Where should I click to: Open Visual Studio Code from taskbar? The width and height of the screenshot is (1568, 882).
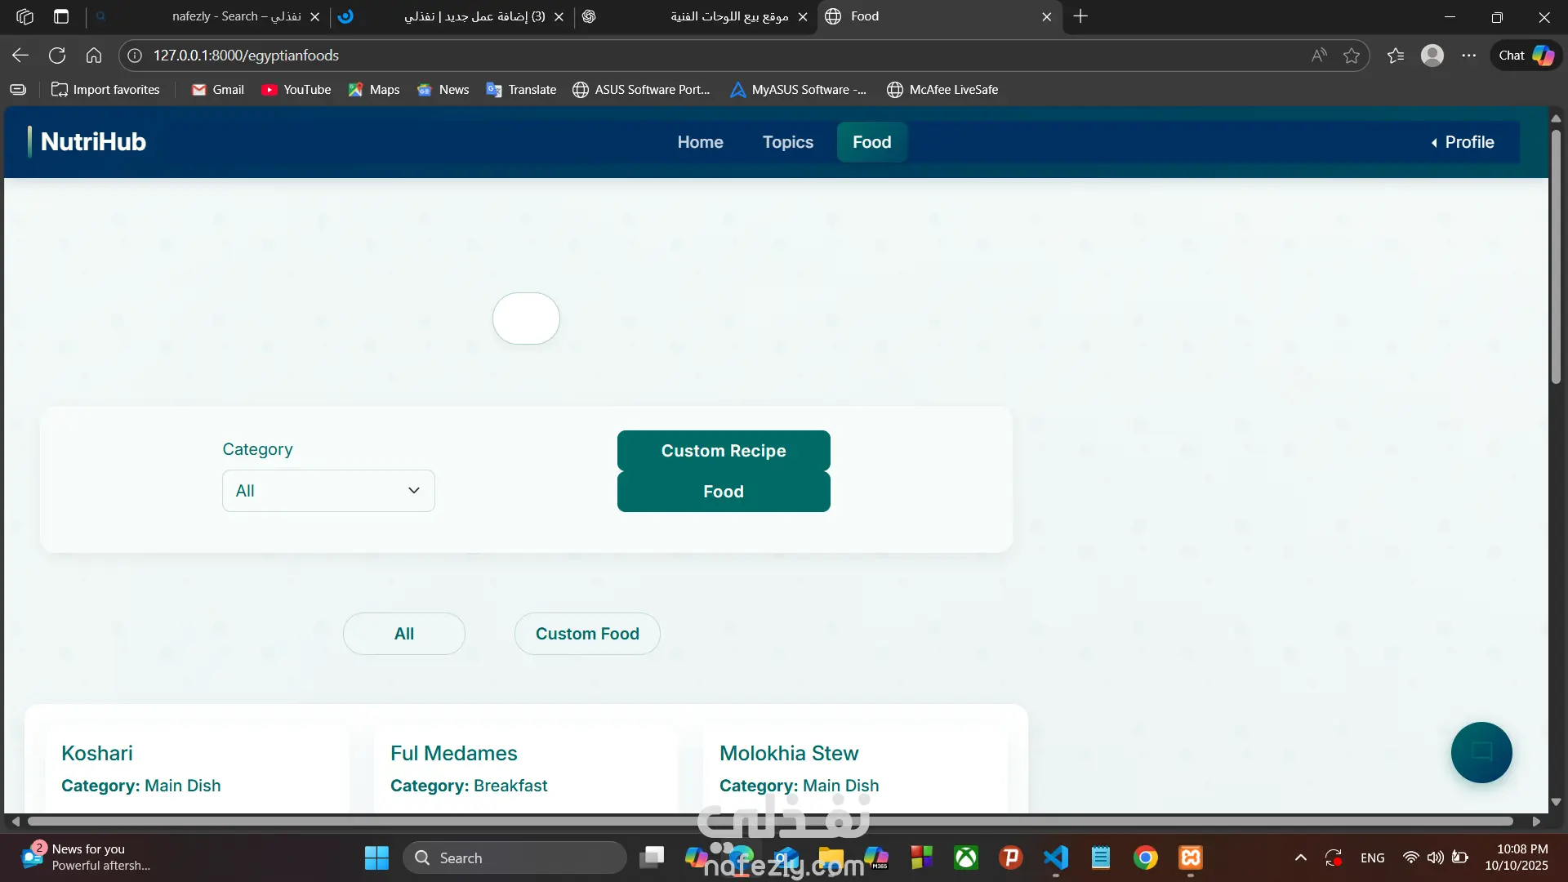(x=1056, y=857)
